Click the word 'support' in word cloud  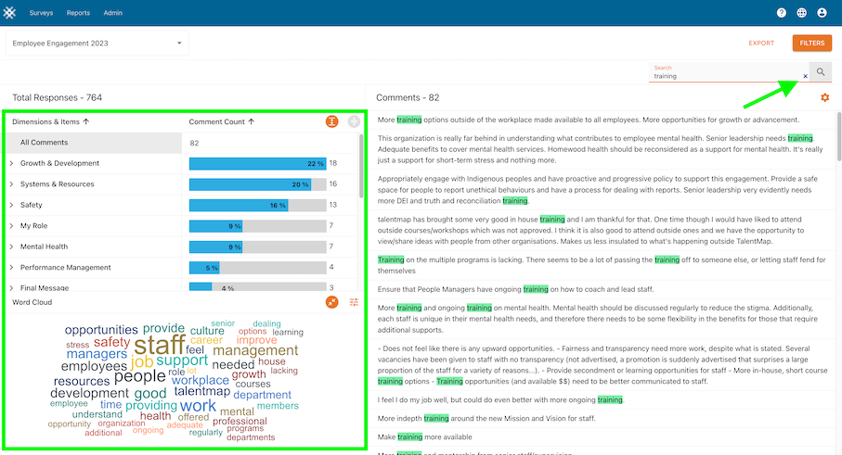coord(182,360)
